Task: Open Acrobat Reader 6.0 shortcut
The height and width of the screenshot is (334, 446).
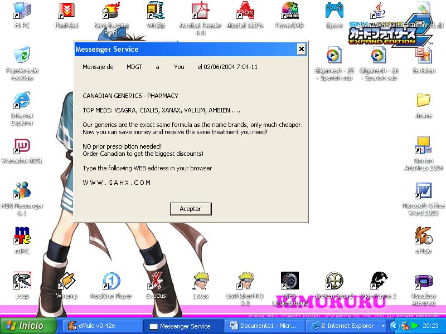Action: pos(200,18)
